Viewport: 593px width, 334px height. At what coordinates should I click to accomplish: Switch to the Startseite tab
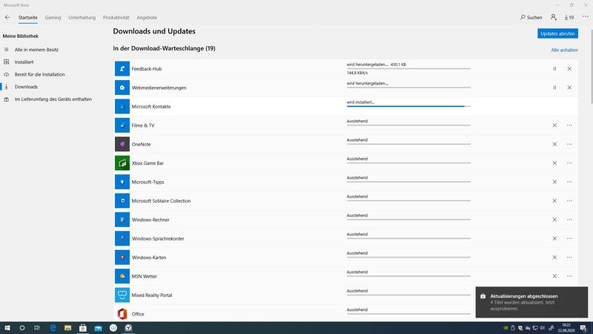click(28, 17)
